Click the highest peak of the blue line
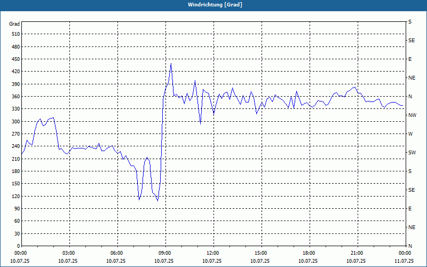 171,64
